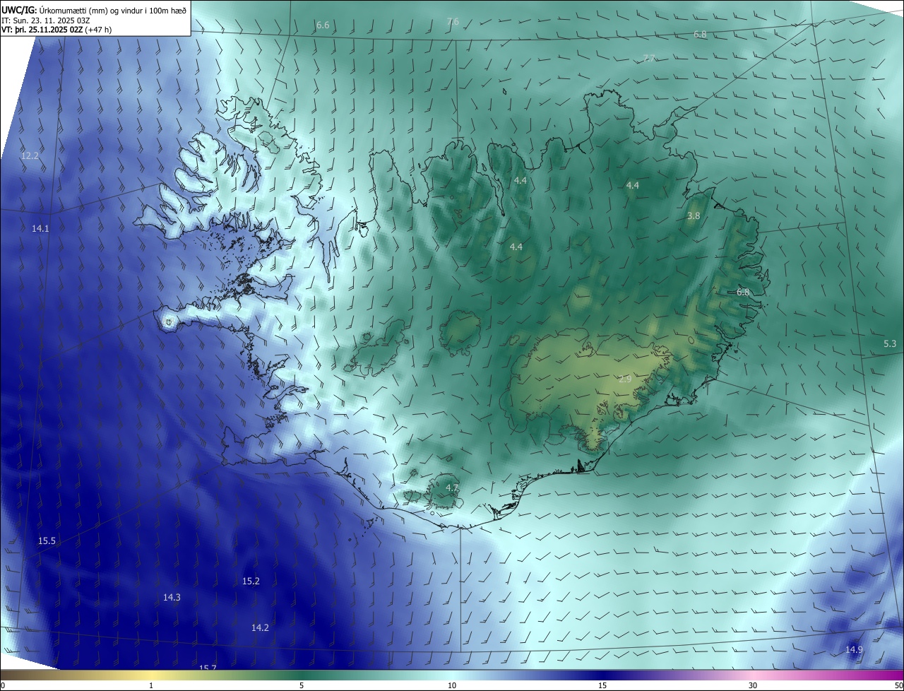Click the 3.8 value label on the map

tap(694, 215)
